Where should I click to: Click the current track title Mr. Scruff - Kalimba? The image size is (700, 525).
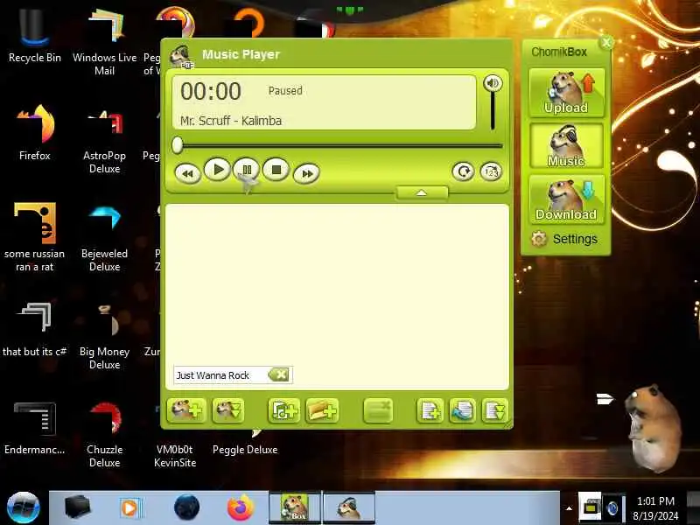[231, 121]
